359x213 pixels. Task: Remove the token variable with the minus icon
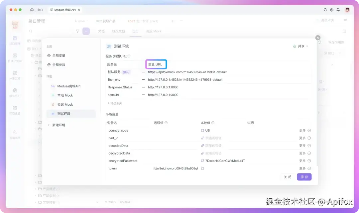pyautogui.click(x=309, y=168)
